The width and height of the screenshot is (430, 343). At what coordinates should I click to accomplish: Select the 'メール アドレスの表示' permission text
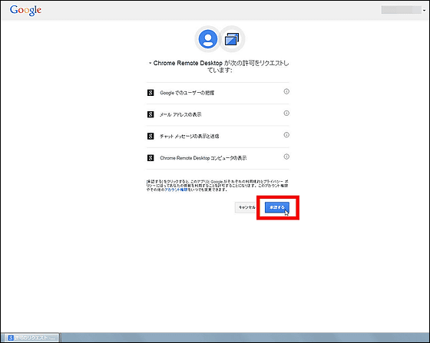pos(180,114)
